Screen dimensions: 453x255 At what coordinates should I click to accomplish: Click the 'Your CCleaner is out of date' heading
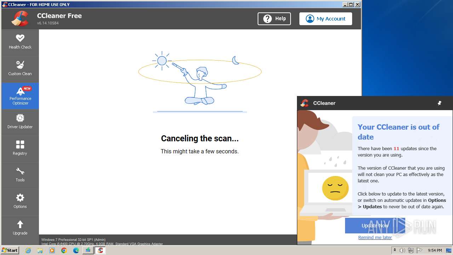click(x=398, y=132)
